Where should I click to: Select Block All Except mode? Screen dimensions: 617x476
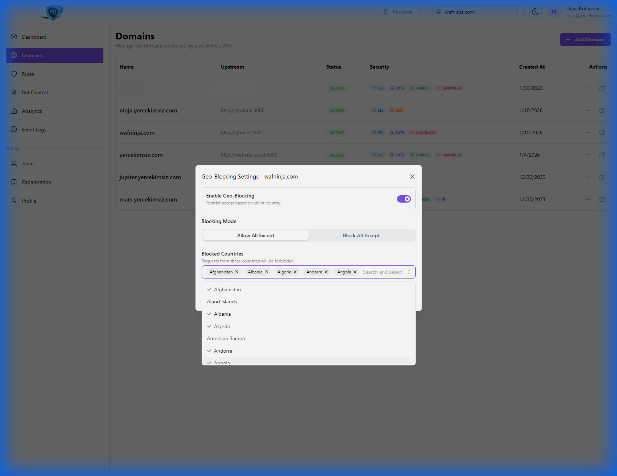click(361, 235)
